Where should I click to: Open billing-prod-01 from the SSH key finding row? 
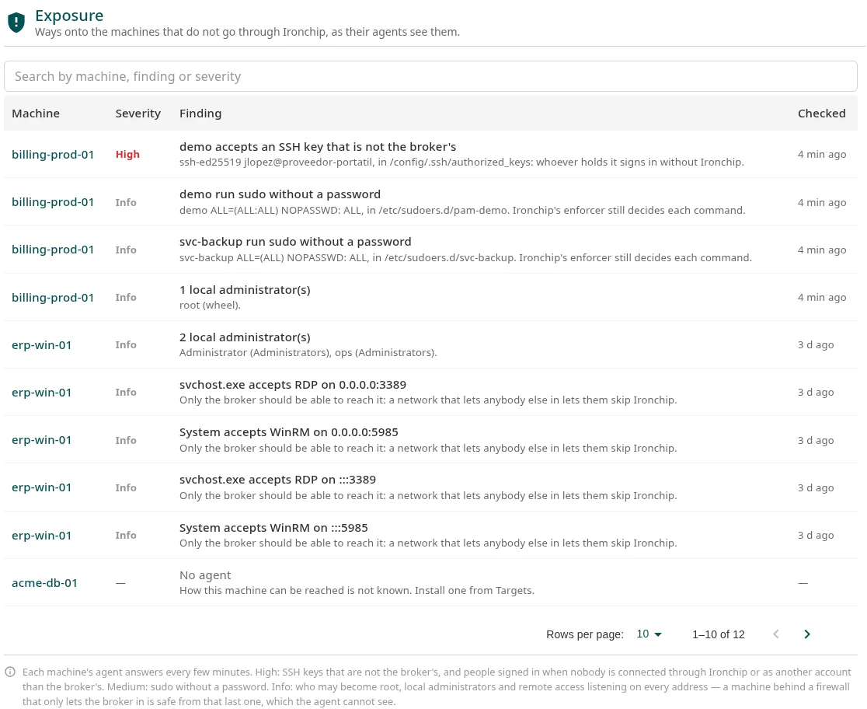53,155
